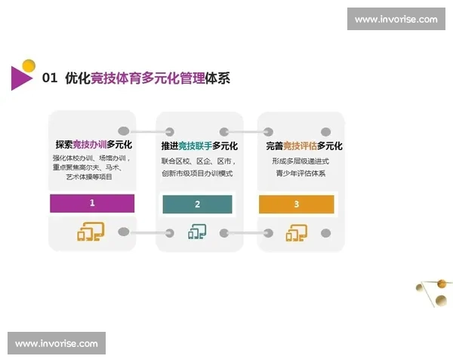Click the line 创新市级项目办训模式

coord(197,173)
